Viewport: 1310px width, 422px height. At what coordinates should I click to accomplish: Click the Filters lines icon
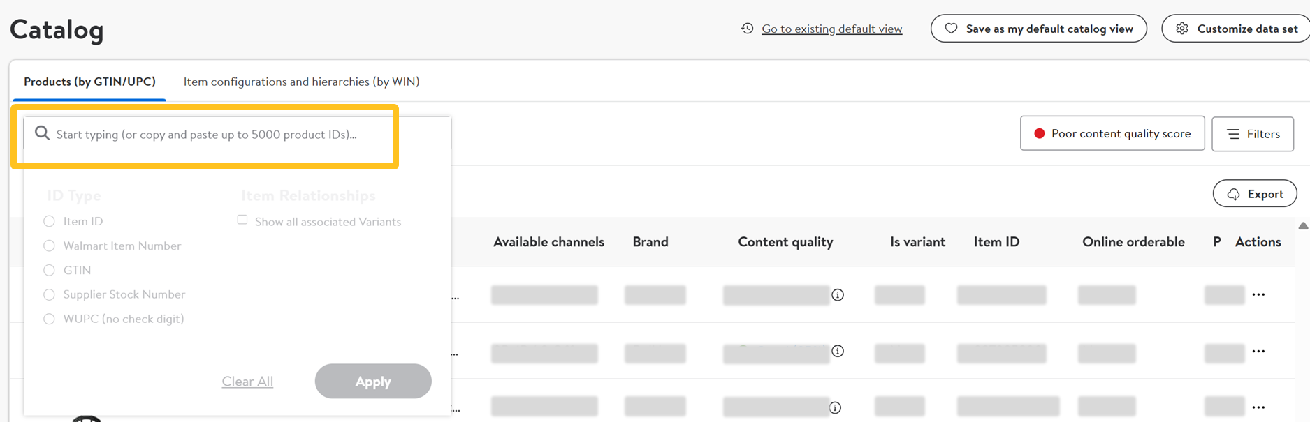tap(1233, 134)
